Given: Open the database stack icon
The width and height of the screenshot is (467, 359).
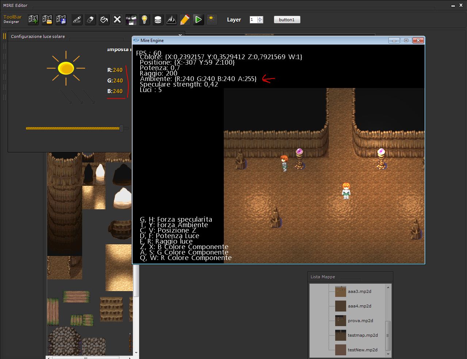Looking at the screenshot, I should 158,20.
